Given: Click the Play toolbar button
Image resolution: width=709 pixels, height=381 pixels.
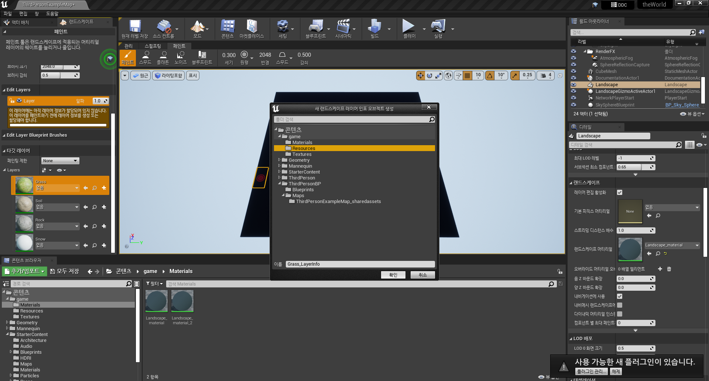Looking at the screenshot, I should 409,29.
